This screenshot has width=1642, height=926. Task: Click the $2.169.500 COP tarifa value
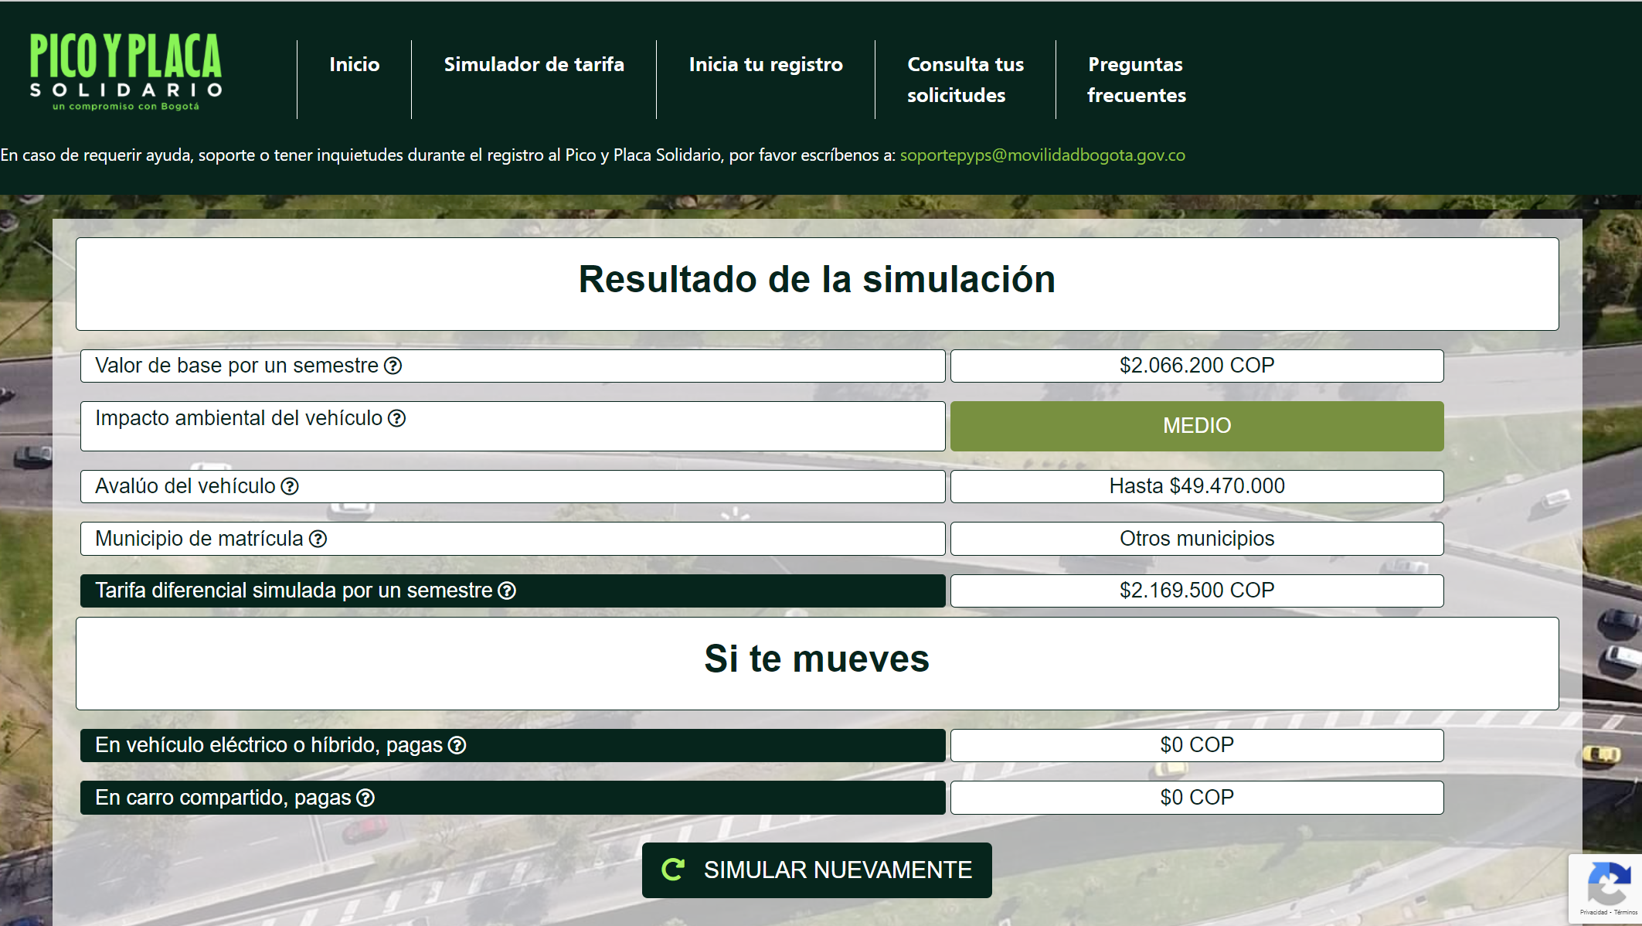pyautogui.click(x=1196, y=591)
